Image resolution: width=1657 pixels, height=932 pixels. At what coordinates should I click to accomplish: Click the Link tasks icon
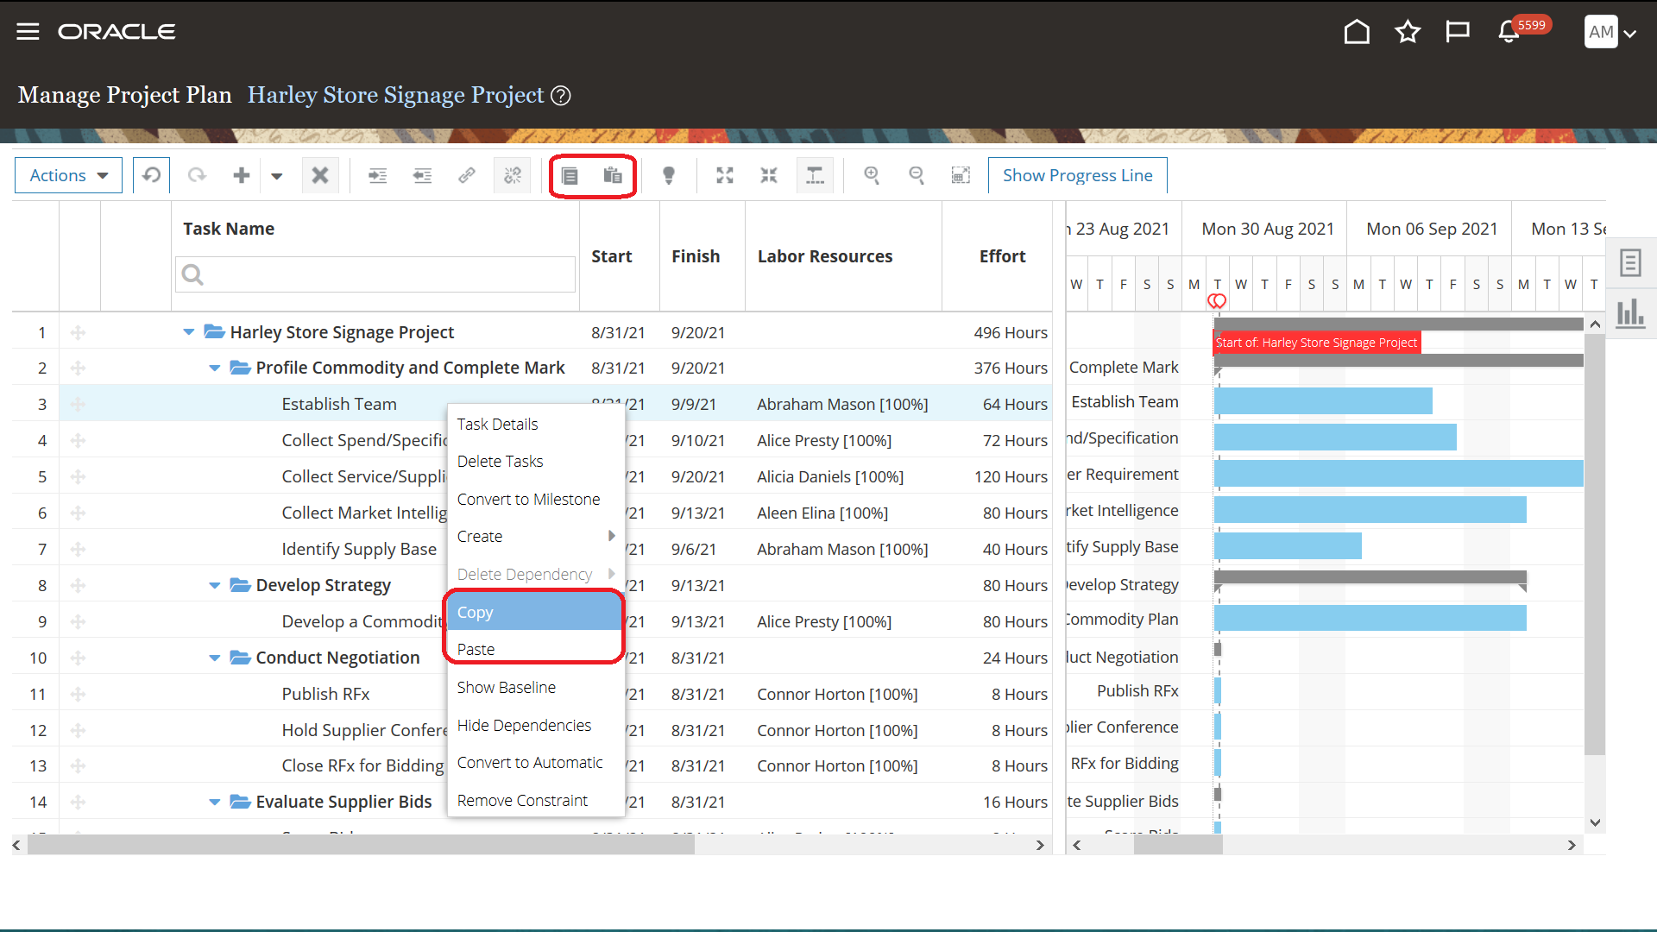point(466,175)
